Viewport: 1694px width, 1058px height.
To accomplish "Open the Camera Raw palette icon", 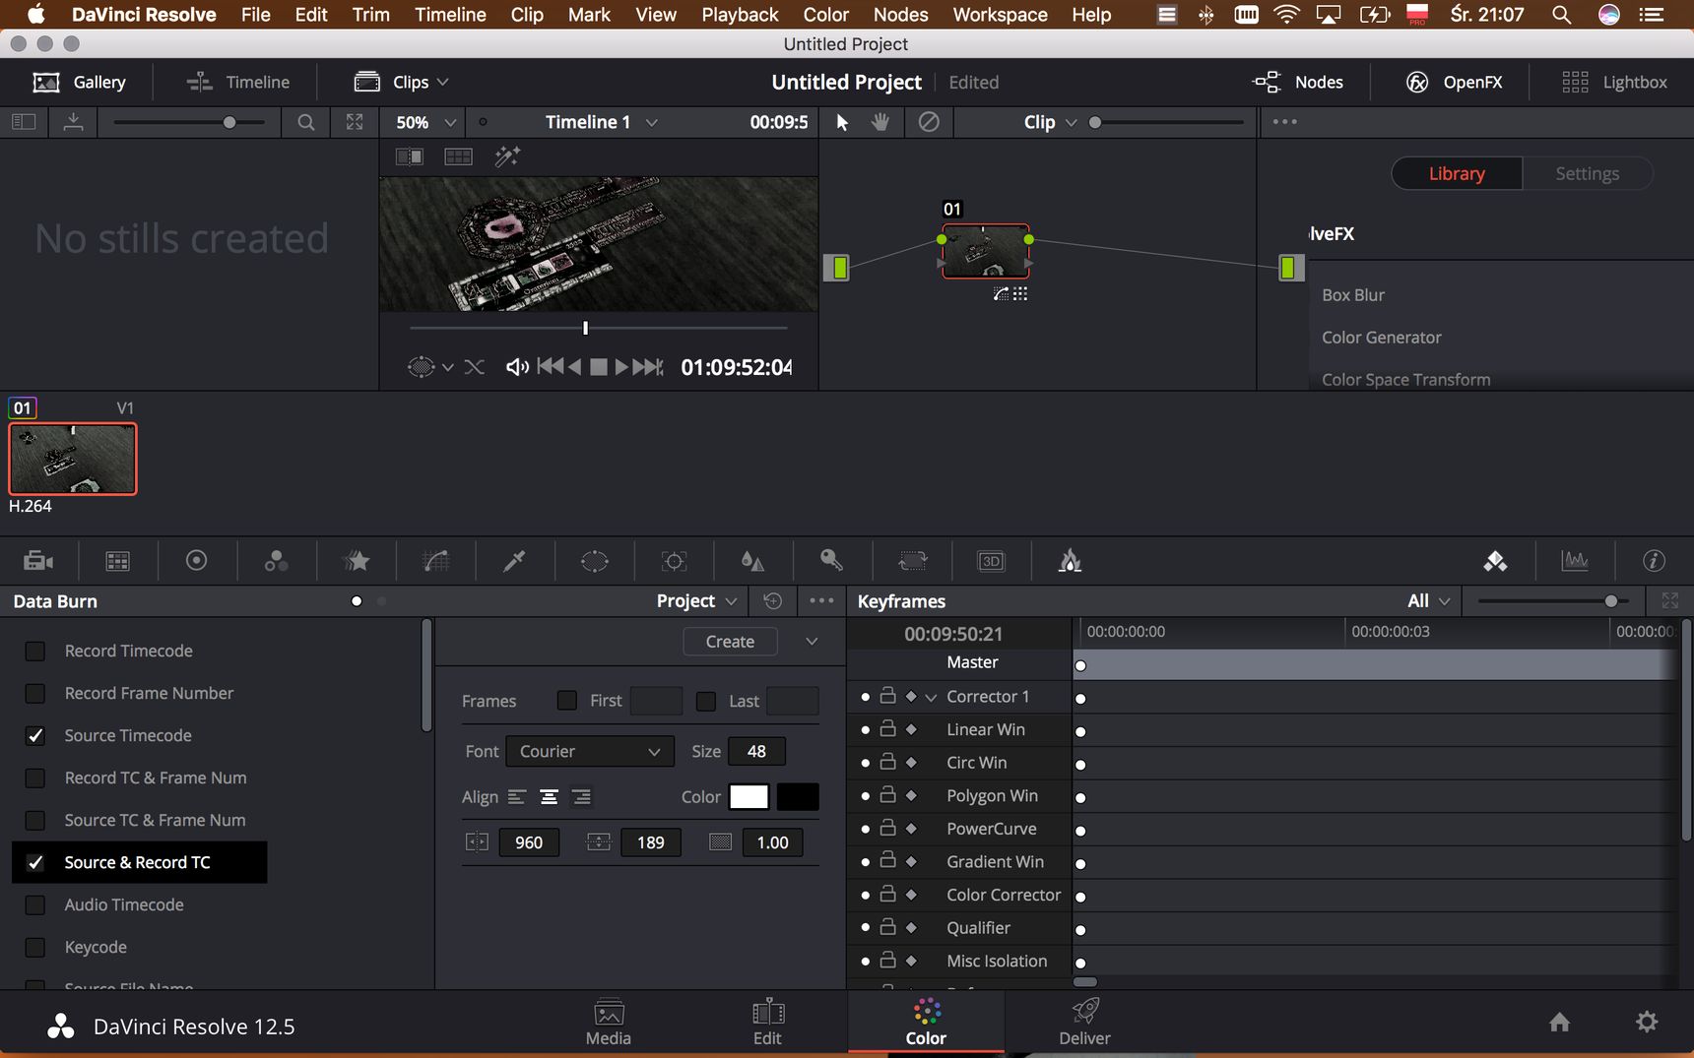I will (38, 561).
